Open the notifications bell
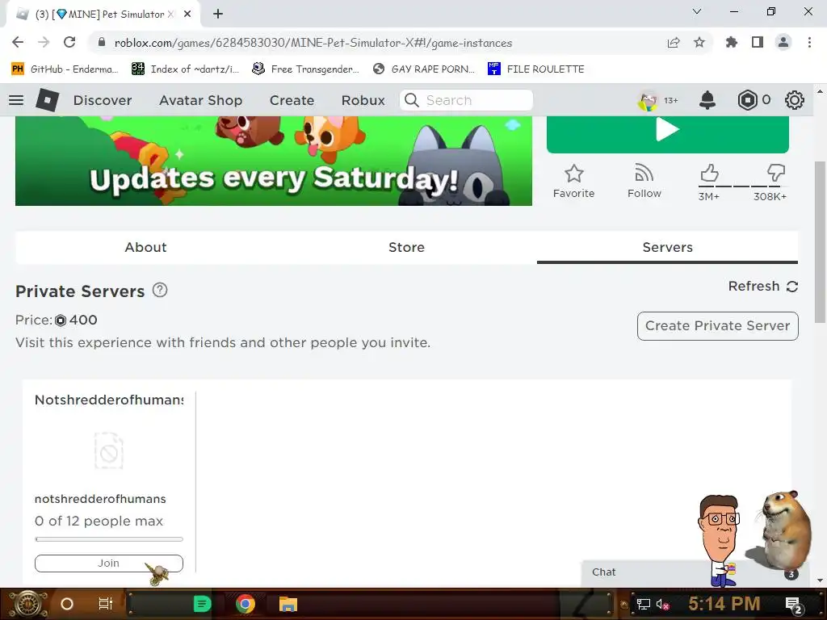This screenshot has height=620, width=827. click(707, 100)
